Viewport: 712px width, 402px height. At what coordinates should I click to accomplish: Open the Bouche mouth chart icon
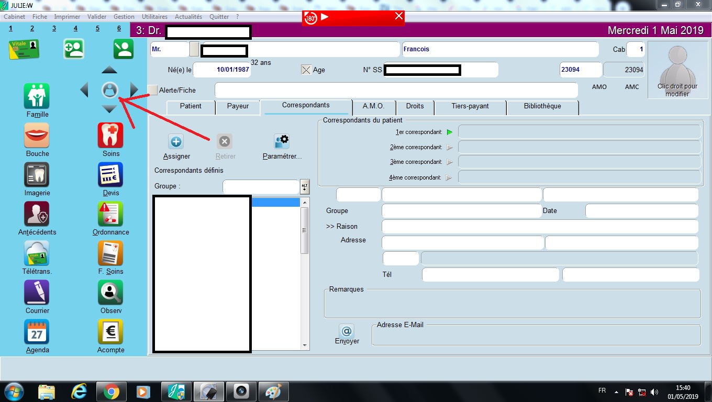37,136
